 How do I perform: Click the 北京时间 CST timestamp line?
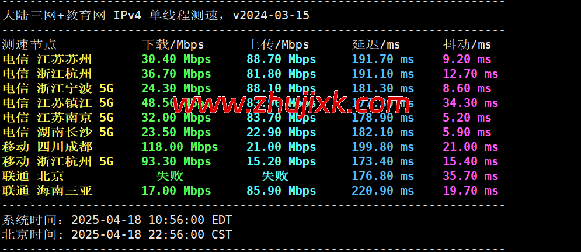pyautogui.click(x=117, y=234)
